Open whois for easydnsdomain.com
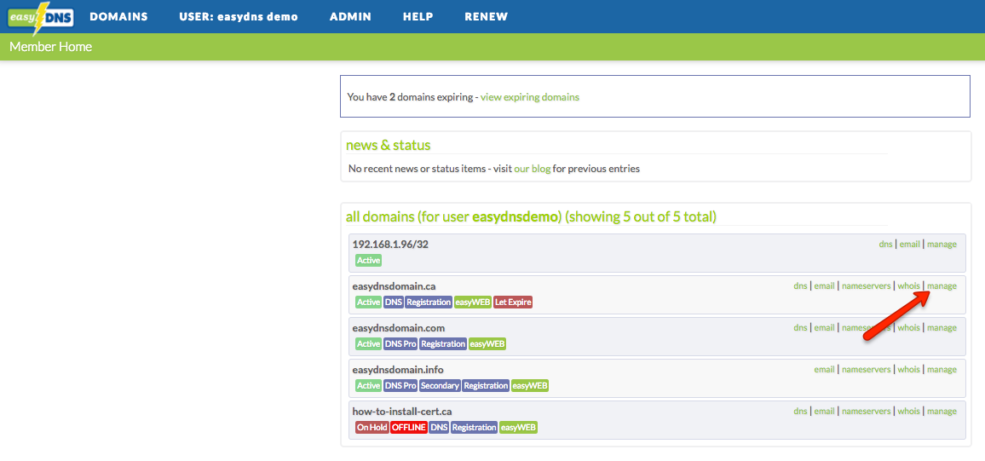Image resolution: width=985 pixels, height=461 pixels. [x=908, y=328]
